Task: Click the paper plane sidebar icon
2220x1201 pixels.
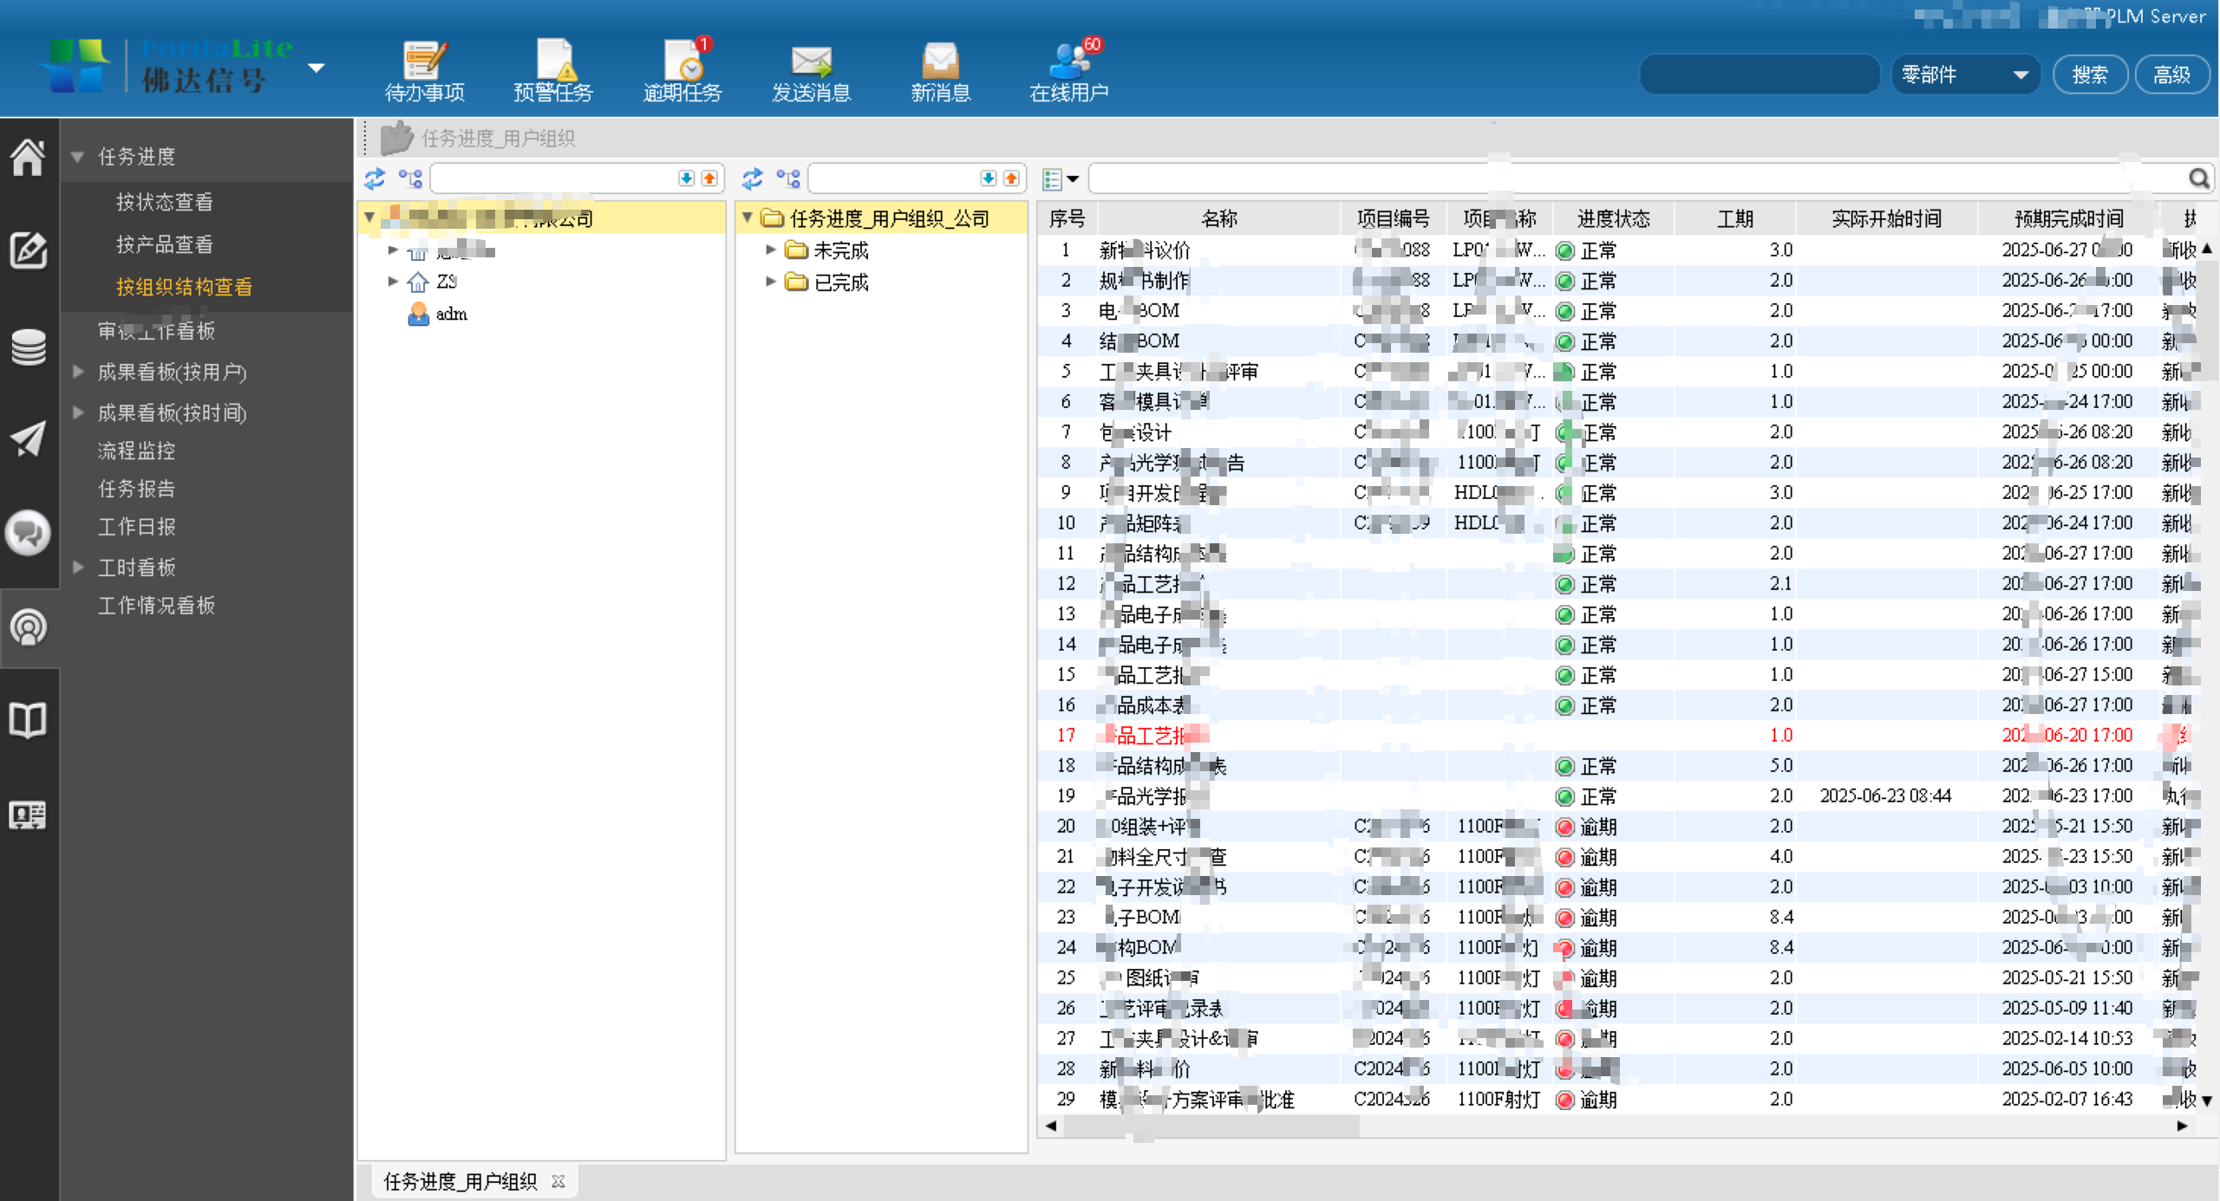Action: click(28, 439)
